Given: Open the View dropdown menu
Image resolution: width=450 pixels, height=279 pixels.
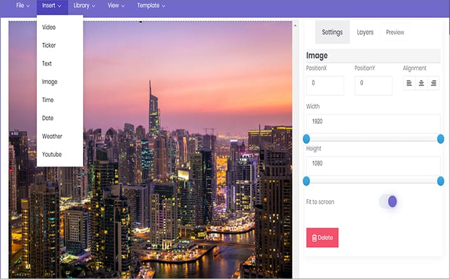Looking at the screenshot, I should coord(116,6).
